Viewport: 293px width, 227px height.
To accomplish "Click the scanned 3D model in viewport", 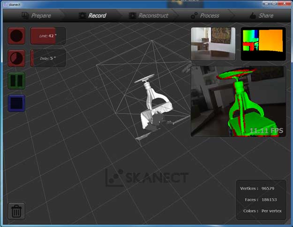I will 153,104.
